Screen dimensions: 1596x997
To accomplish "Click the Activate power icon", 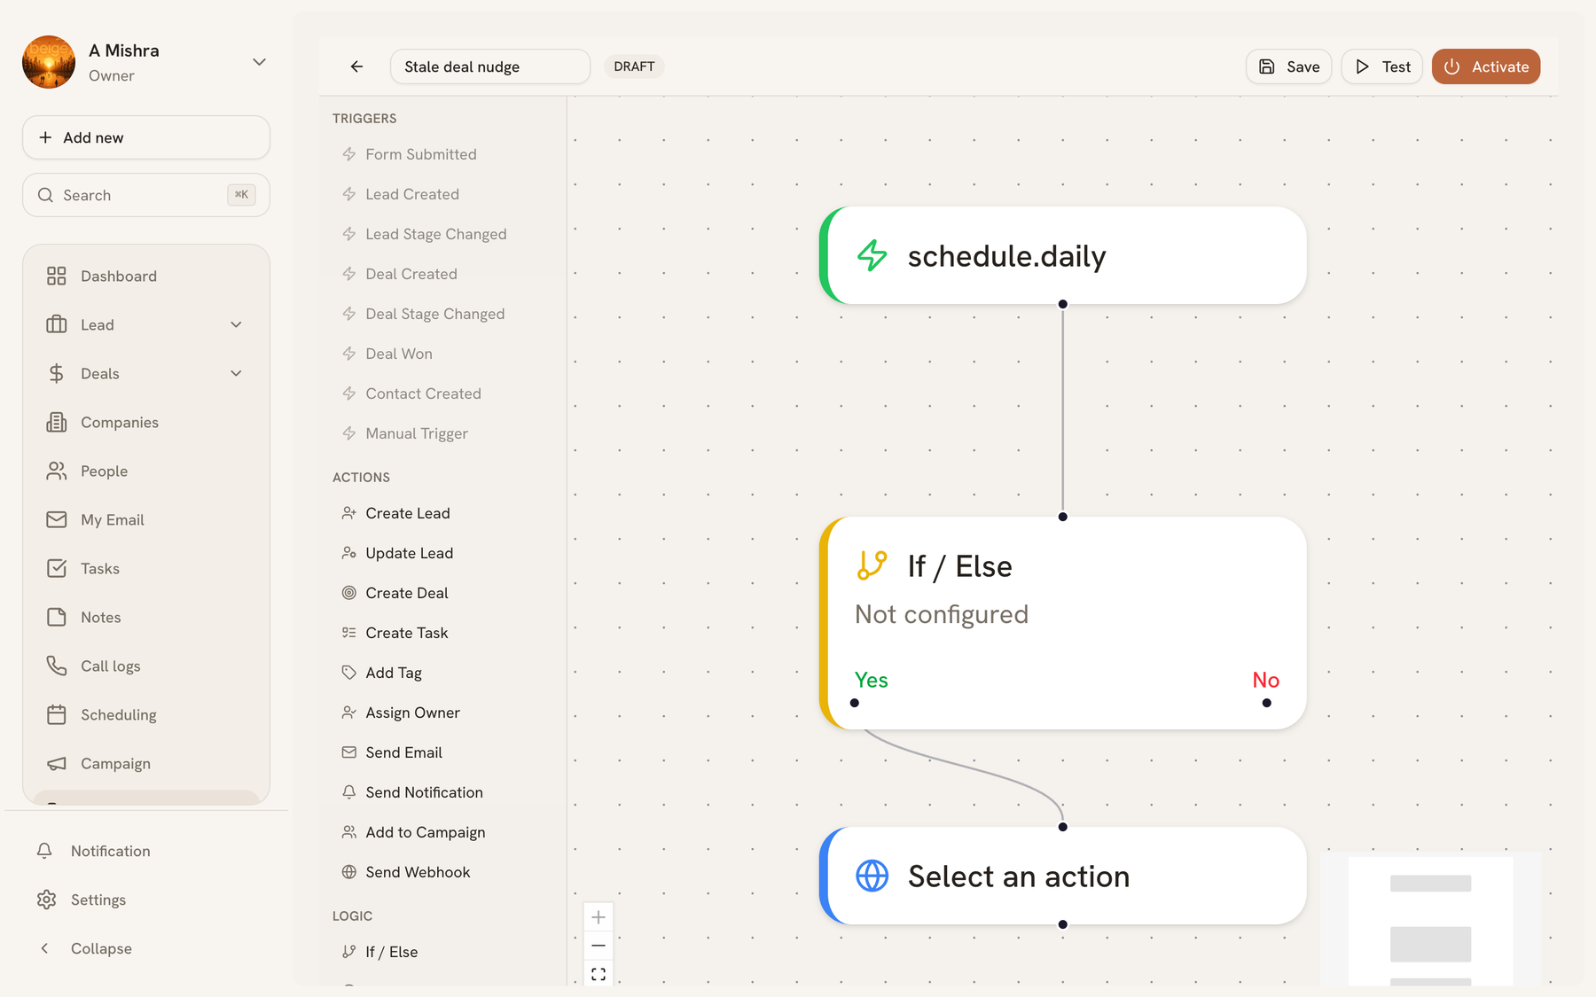I will tap(1452, 66).
